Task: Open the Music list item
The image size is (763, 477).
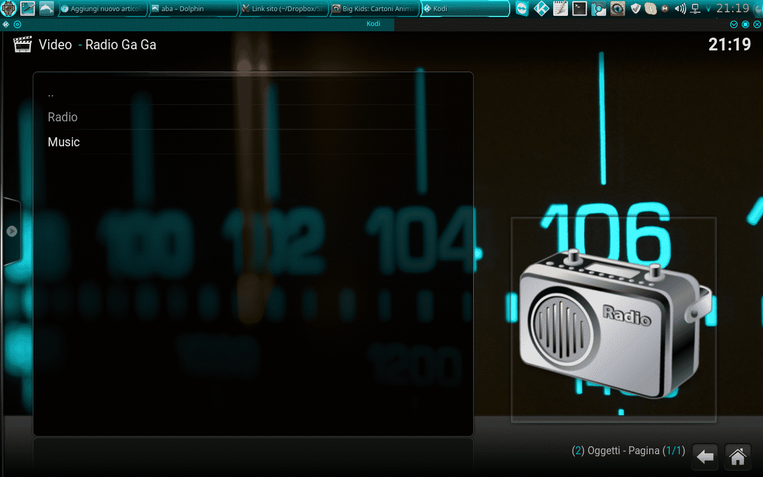Action: [253, 142]
